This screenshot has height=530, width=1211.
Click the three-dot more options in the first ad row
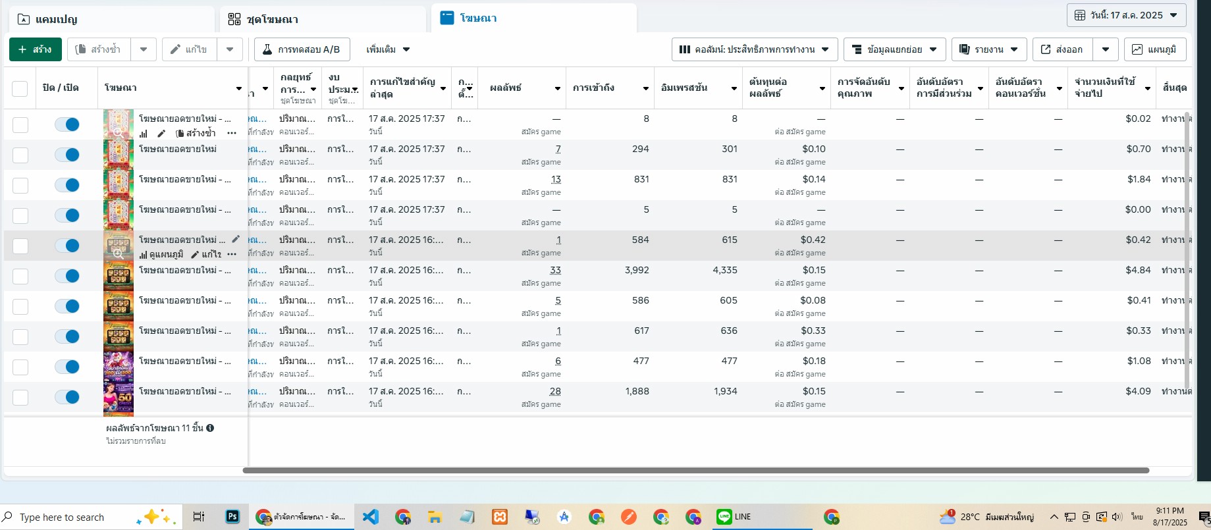click(x=232, y=134)
